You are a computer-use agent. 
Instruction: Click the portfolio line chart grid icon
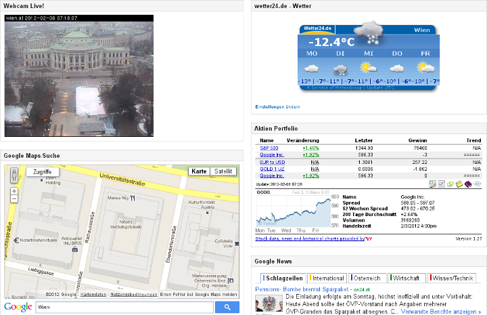click(x=441, y=184)
